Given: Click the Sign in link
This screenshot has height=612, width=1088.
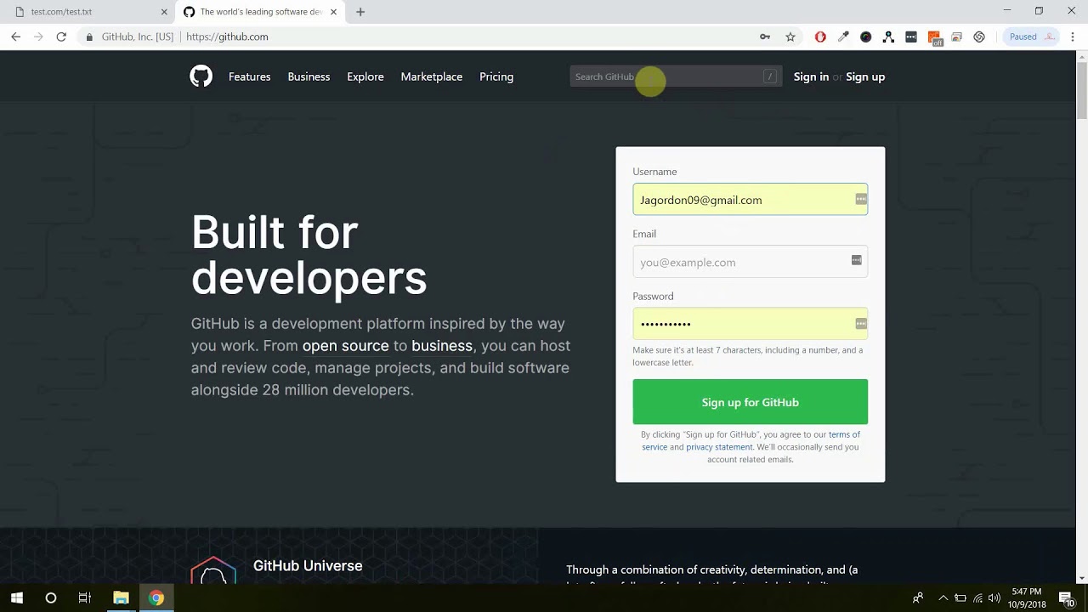Looking at the screenshot, I should (811, 76).
